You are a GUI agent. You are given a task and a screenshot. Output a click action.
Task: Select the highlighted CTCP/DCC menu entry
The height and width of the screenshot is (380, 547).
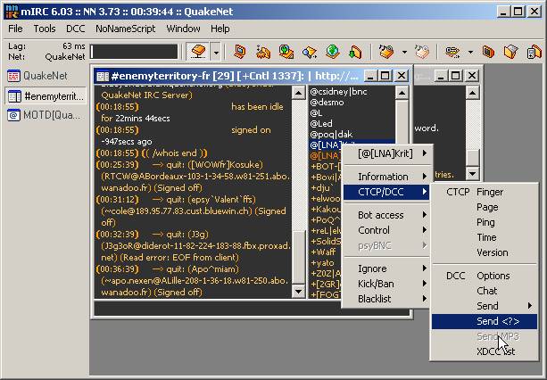[x=386, y=192]
